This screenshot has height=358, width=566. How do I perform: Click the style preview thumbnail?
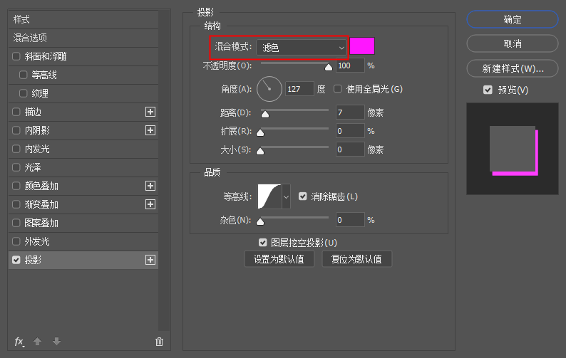click(513, 149)
